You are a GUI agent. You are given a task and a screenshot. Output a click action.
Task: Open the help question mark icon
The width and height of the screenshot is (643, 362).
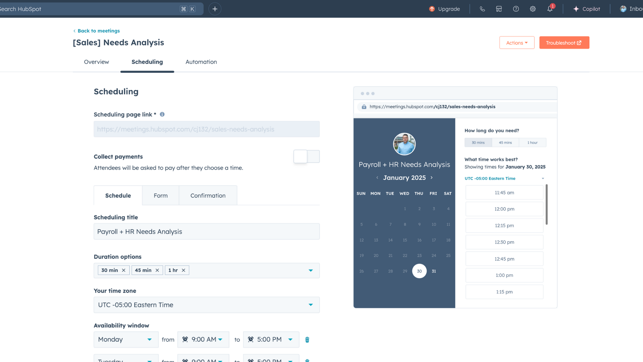coord(516,9)
